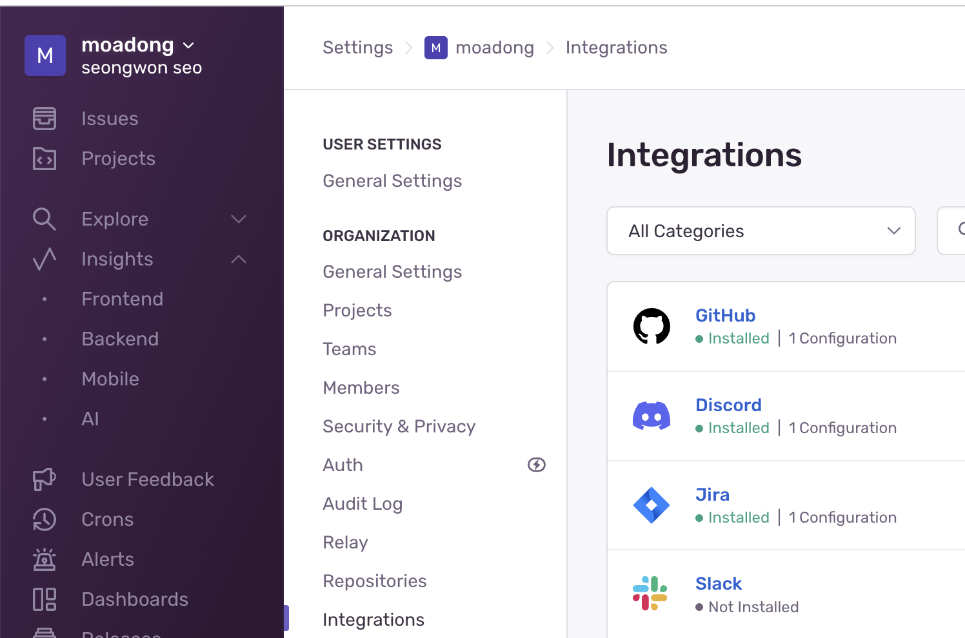Screen dimensions: 965x638
Task: Collapse the Insights section chevron
Action: [239, 259]
